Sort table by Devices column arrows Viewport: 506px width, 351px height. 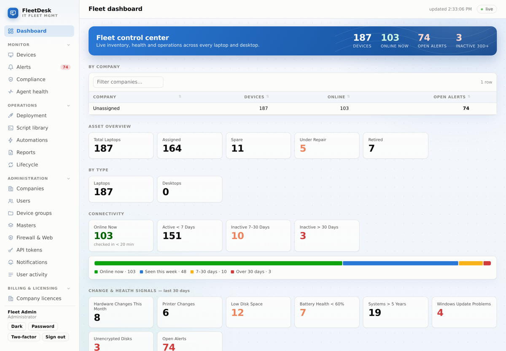tap(268, 96)
